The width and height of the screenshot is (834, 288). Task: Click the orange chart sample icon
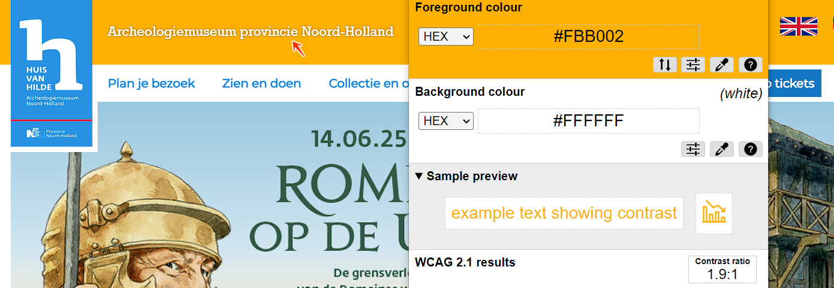[x=714, y=213]
